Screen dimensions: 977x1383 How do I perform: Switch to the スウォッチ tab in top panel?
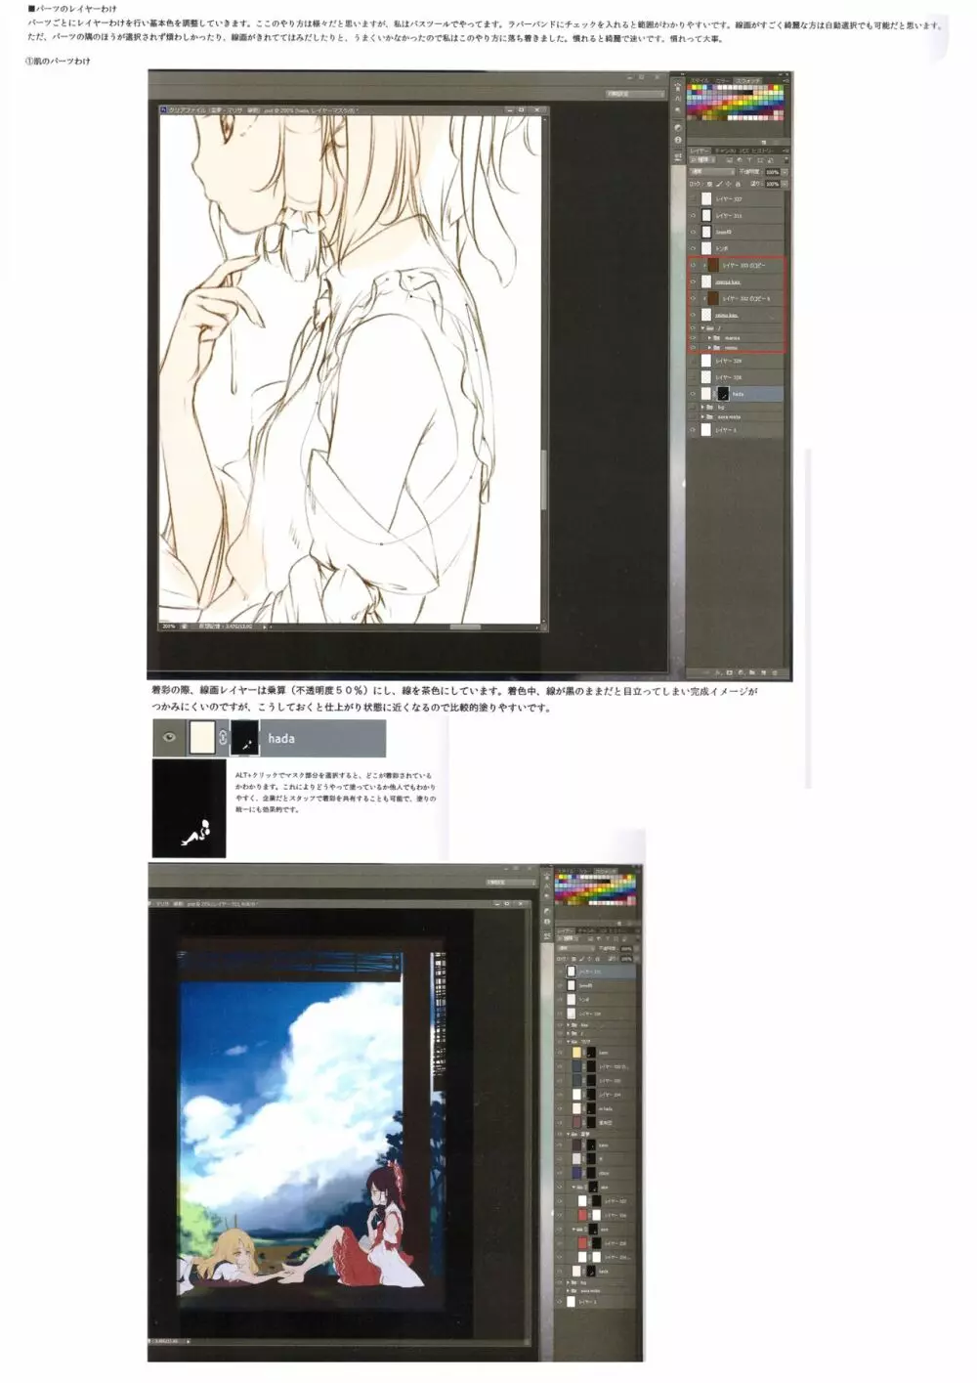coord(748,81)
